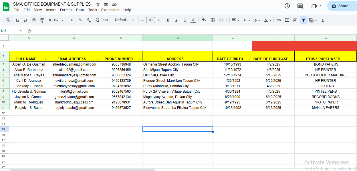357x171 pixels.
Task: Open the Format menu
Action: point(66,10)
